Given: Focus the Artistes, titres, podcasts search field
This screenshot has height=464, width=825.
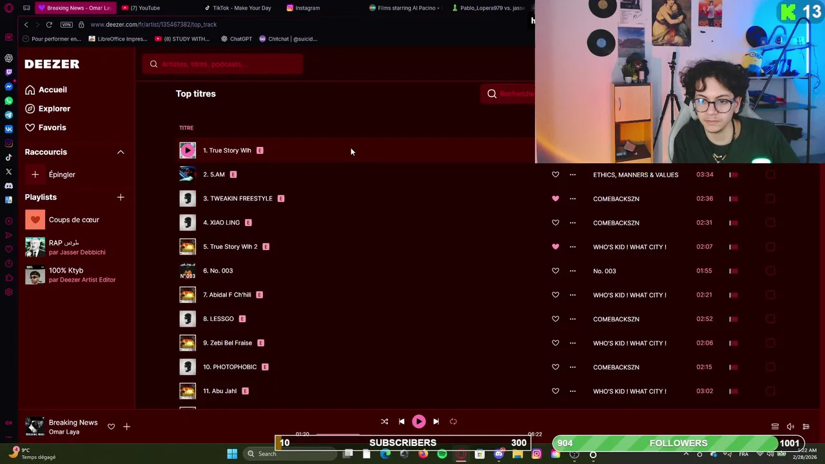Looking at the screenshot, I should (222, 64).
